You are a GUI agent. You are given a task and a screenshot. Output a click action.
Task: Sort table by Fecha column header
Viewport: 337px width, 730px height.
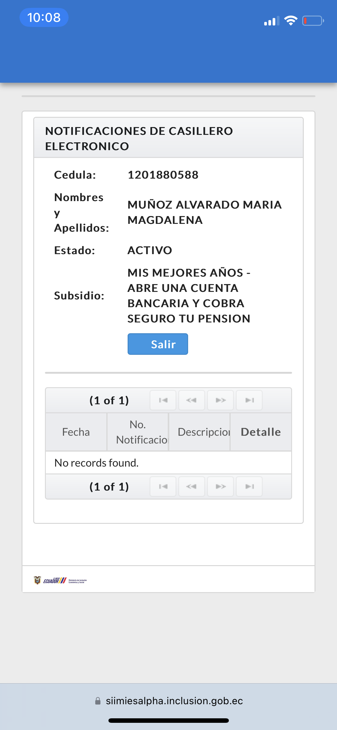(76, 432)
